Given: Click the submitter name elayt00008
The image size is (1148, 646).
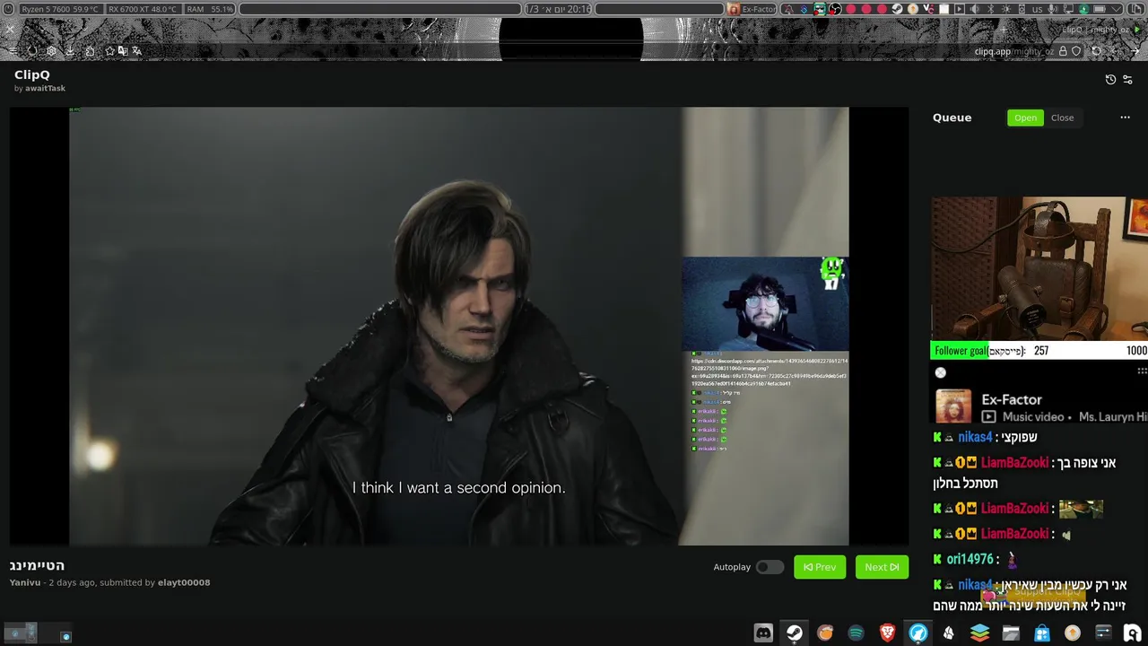Looking at the screenshot, I should click(185, 582).
